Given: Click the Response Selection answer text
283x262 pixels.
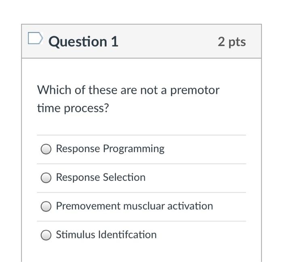Looking at the screenshot, I should [x=101, y=177].
